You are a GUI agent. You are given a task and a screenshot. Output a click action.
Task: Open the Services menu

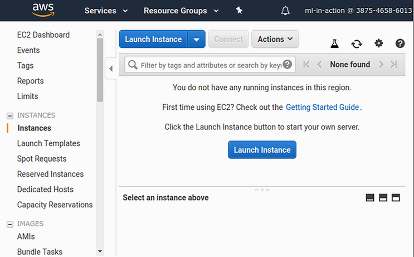click(106, 11)
